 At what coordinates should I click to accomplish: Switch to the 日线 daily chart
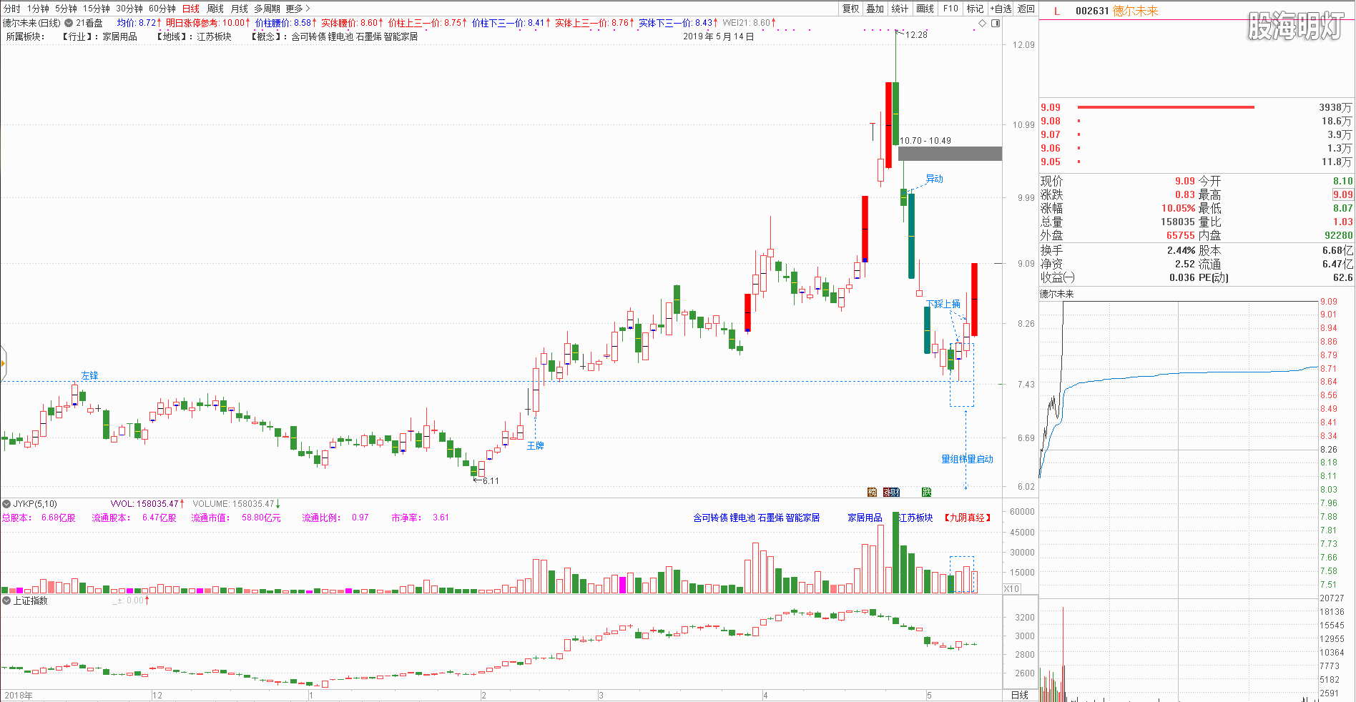pyautogui.click(x=191, y=9)
